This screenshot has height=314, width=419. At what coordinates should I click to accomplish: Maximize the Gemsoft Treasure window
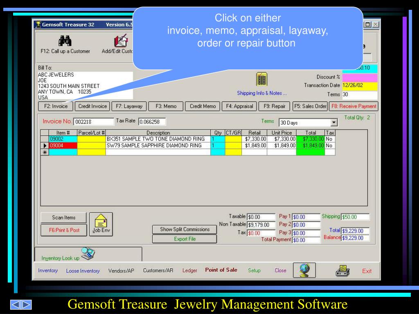click(x=368, y=24)
